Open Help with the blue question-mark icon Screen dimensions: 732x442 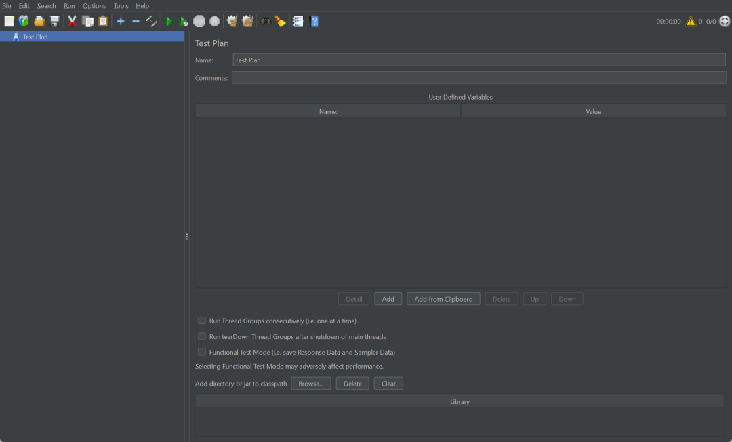314,22
